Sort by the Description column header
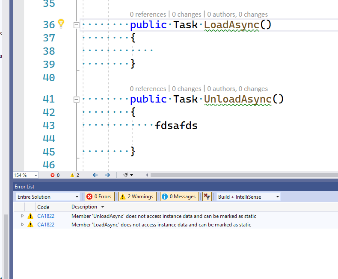 [x=84, y=207]
